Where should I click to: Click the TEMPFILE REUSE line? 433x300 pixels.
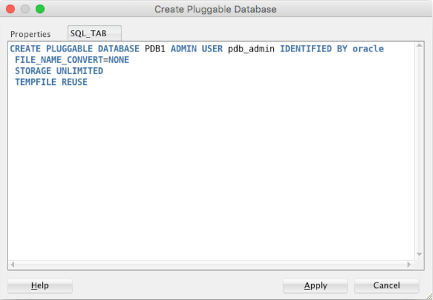pos(51,82)
